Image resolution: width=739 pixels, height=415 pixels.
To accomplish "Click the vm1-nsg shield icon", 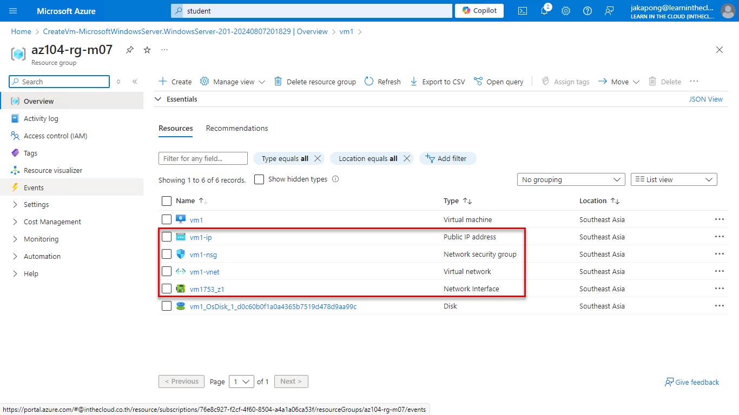I will point(181,254).
